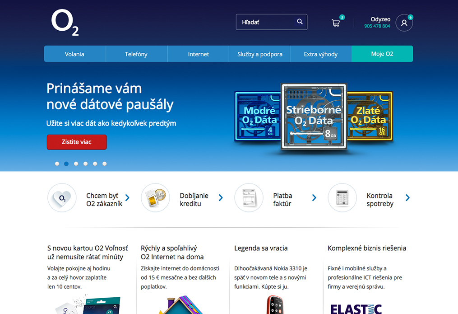Screen dimensions: 458x314
Task: Click the invoice document icon
Action: click(x=249, y=197)
